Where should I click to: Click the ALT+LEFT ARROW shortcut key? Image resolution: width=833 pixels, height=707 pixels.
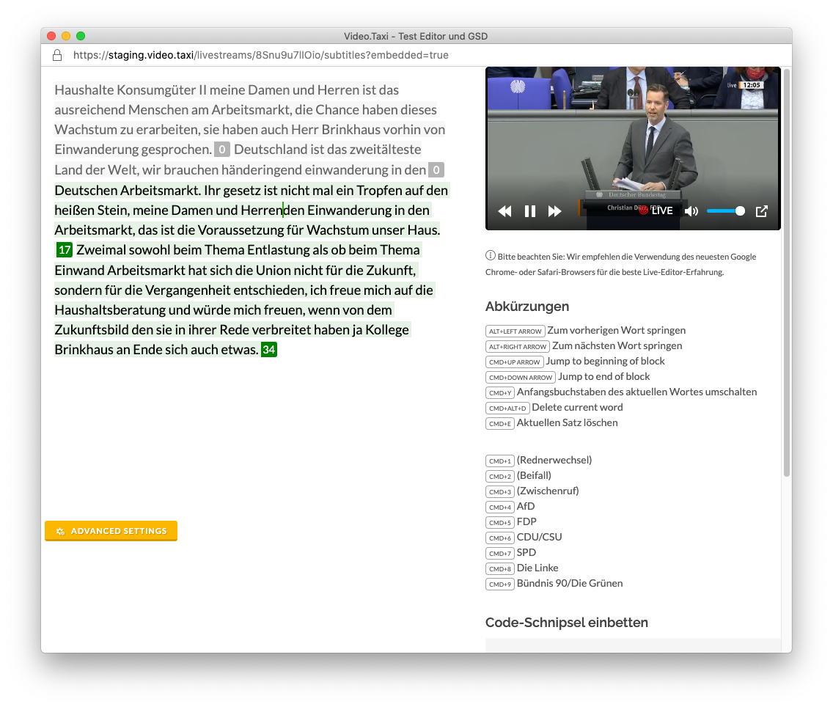pyautogui.click(x=515, y=331)
